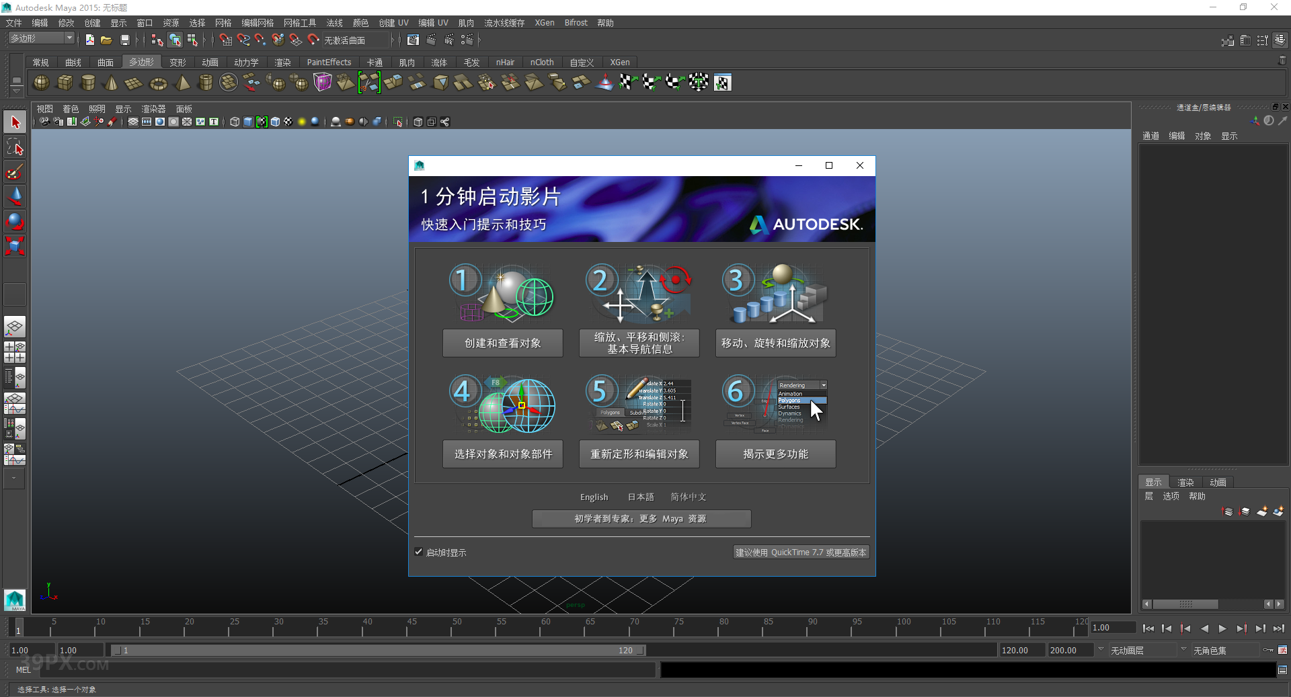The width and height of the screenshot is (1291, 697).
Task: Activate the Select Tool arrow in the toolbox
Action: [x=14, y=122]
